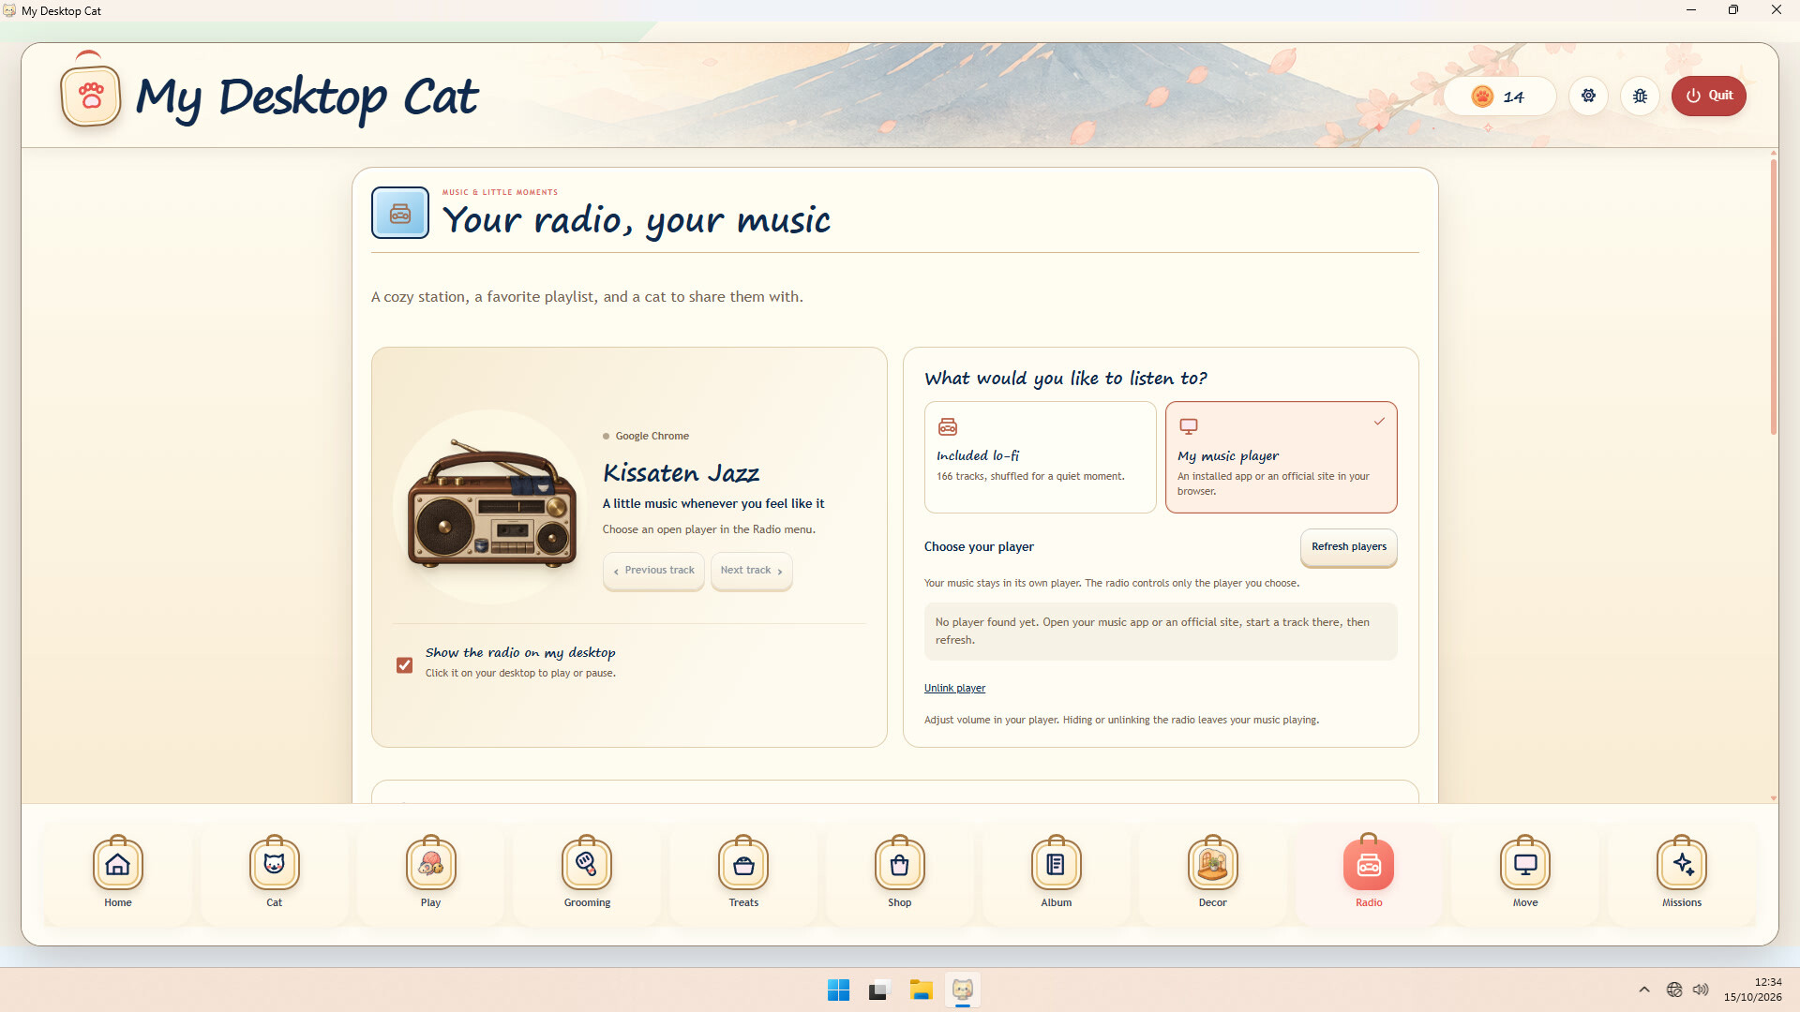Show hidden tray icons chevron
This screenshot has width=1800, height=1012.
[x=1644, y=990]
